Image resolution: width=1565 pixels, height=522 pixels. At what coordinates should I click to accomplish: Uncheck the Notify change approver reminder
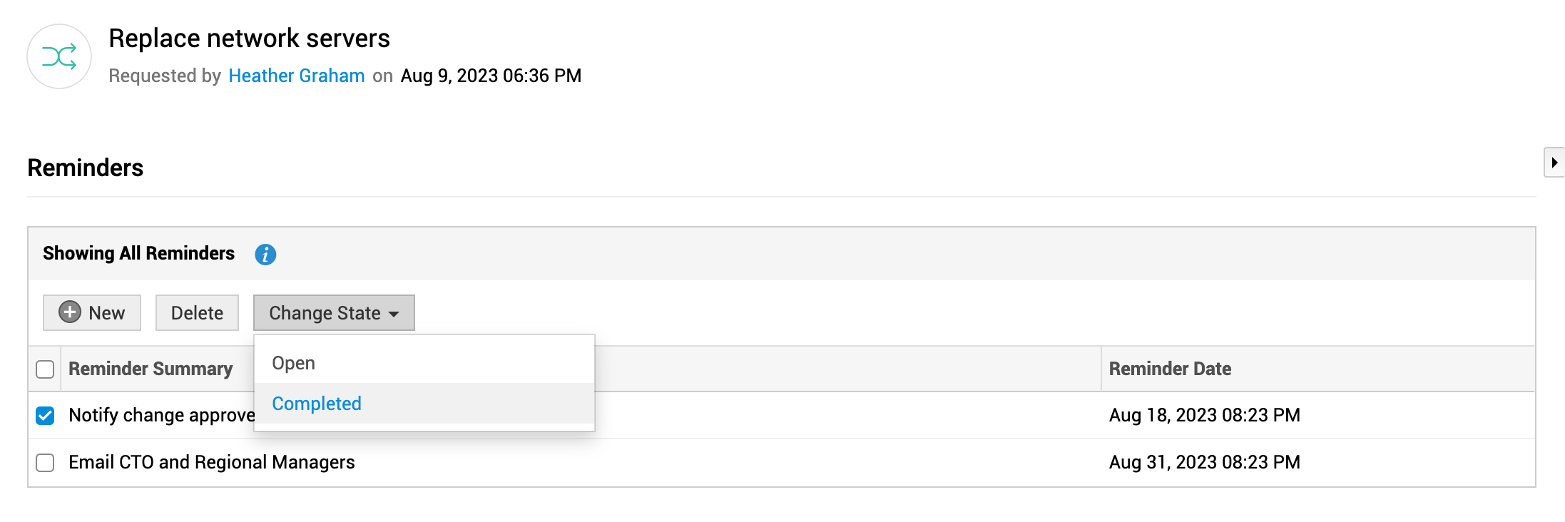tap(45, 416)
